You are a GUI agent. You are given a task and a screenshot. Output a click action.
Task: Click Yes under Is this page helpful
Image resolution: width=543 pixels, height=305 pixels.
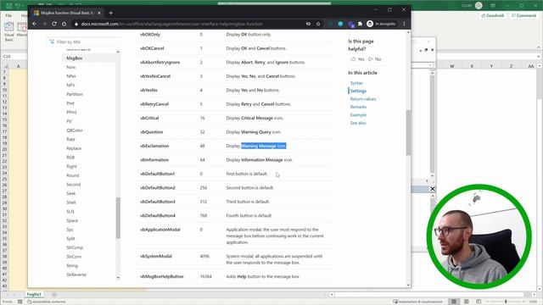357,59
